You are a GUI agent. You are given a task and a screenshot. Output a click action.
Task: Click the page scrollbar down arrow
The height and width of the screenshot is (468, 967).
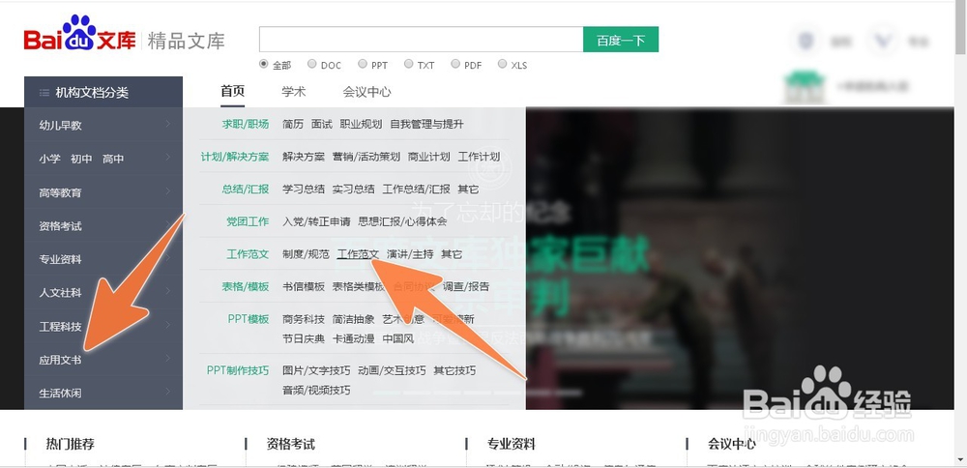tap(961, 459)
